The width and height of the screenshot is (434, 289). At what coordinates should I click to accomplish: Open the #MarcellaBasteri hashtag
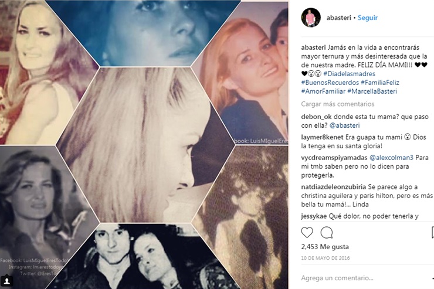click(372, 91)
